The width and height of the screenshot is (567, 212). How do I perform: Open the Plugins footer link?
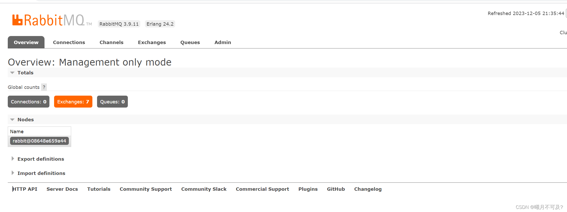[x=308, y=189]
